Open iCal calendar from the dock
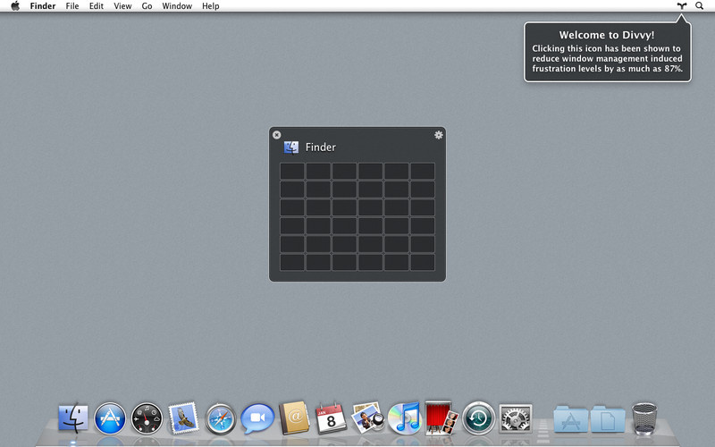715x447 pixels. 331,417
